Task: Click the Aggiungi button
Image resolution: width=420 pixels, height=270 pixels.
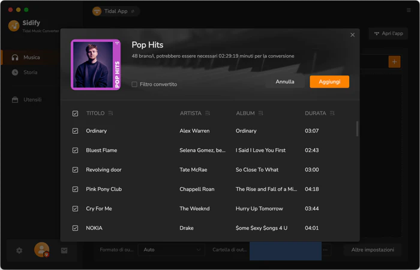Action: [329, 82]
